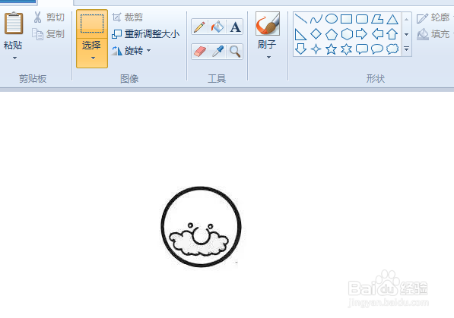
Task: Select the Rounded rectangular callout shape
Action: (x=362, y=49)
